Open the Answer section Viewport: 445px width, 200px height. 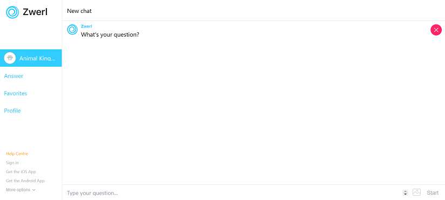14,76
